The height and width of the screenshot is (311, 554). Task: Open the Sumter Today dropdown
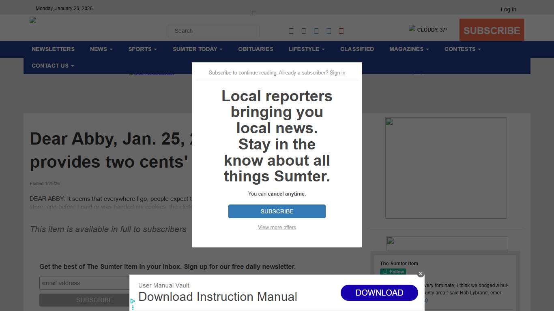click(x=198, y=49)
